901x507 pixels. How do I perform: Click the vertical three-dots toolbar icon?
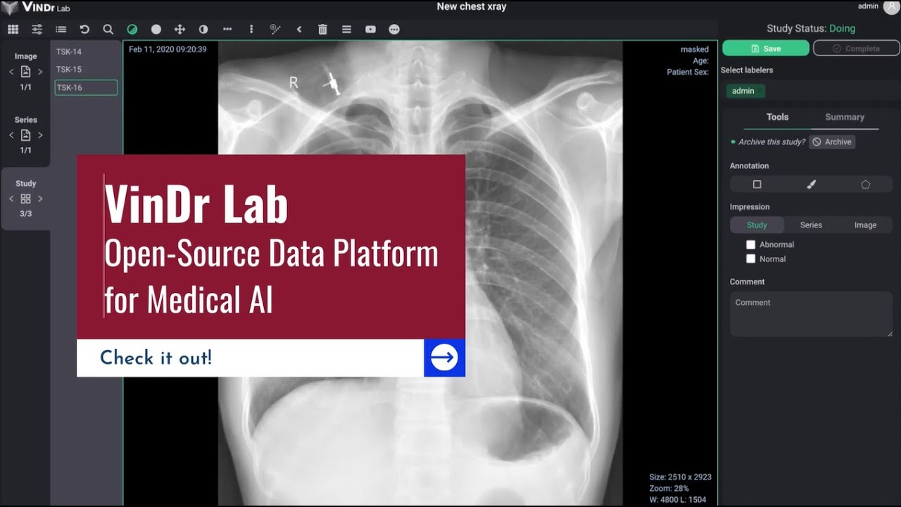tap(251, 30)
